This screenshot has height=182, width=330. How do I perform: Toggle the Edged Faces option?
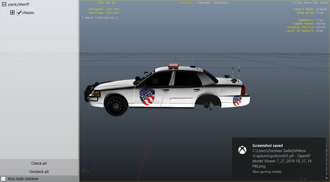click(320, 23)
